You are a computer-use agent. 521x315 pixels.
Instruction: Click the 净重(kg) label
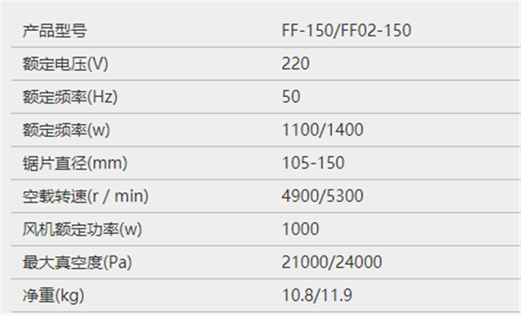(x=54, y=296)
